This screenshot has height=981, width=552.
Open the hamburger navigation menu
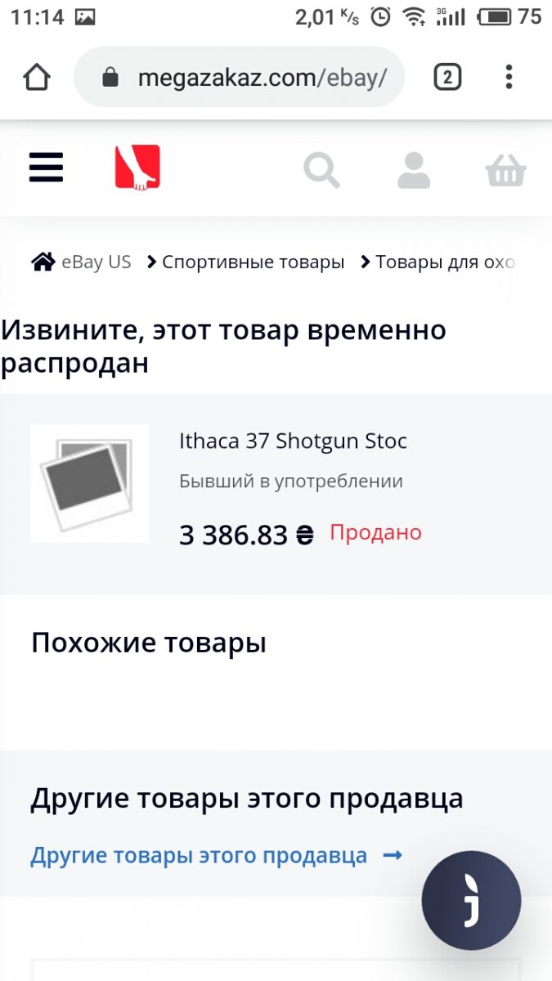(x=46, y=168)
